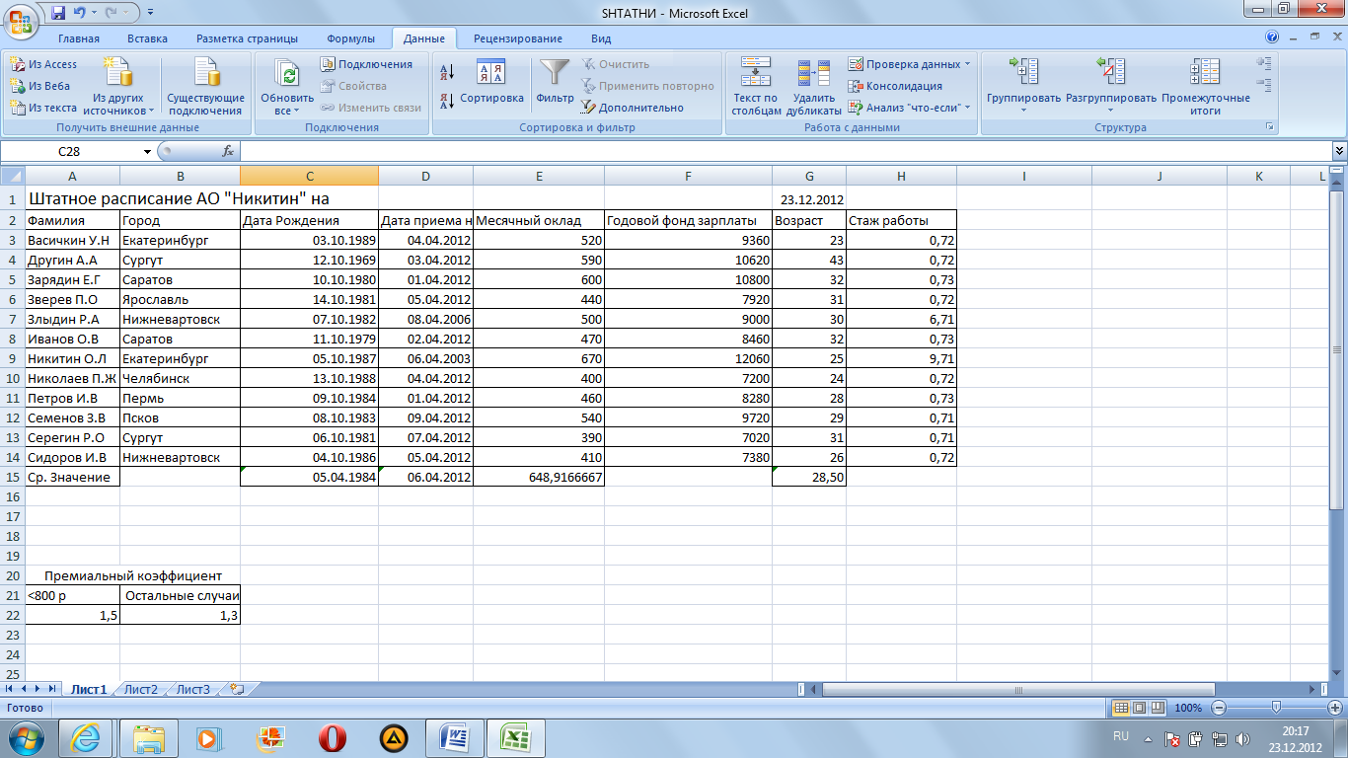Click the Select All corner button
Viewport: 1348px width, 758px height.
coord(12,176)
